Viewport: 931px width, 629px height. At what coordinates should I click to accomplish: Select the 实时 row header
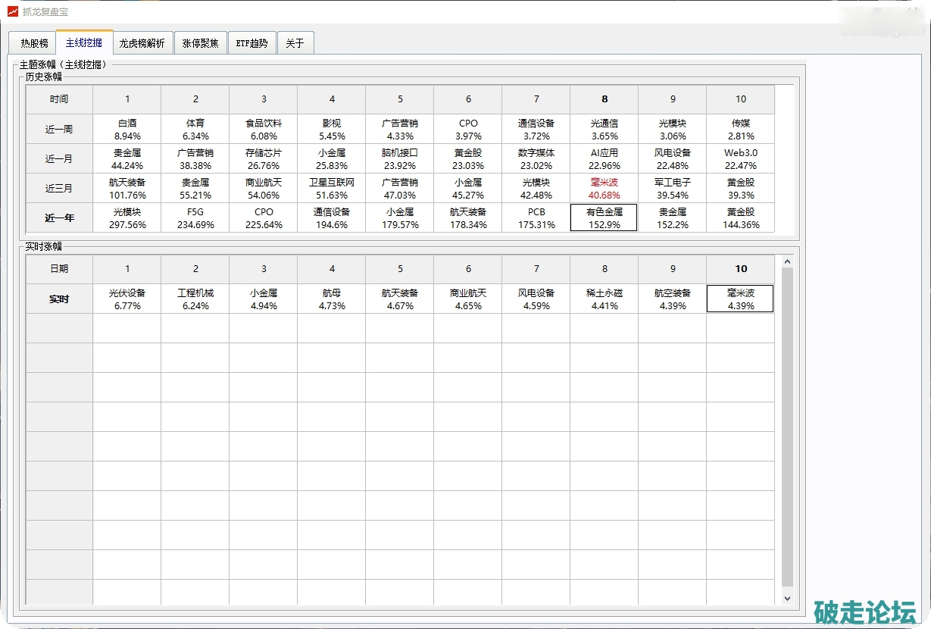point(59,299)
